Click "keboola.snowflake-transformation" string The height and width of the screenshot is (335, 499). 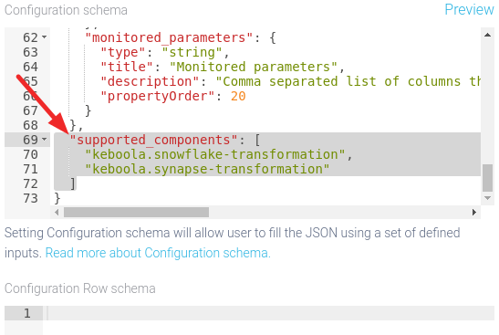pyautogui.click(x=214, y=154)
